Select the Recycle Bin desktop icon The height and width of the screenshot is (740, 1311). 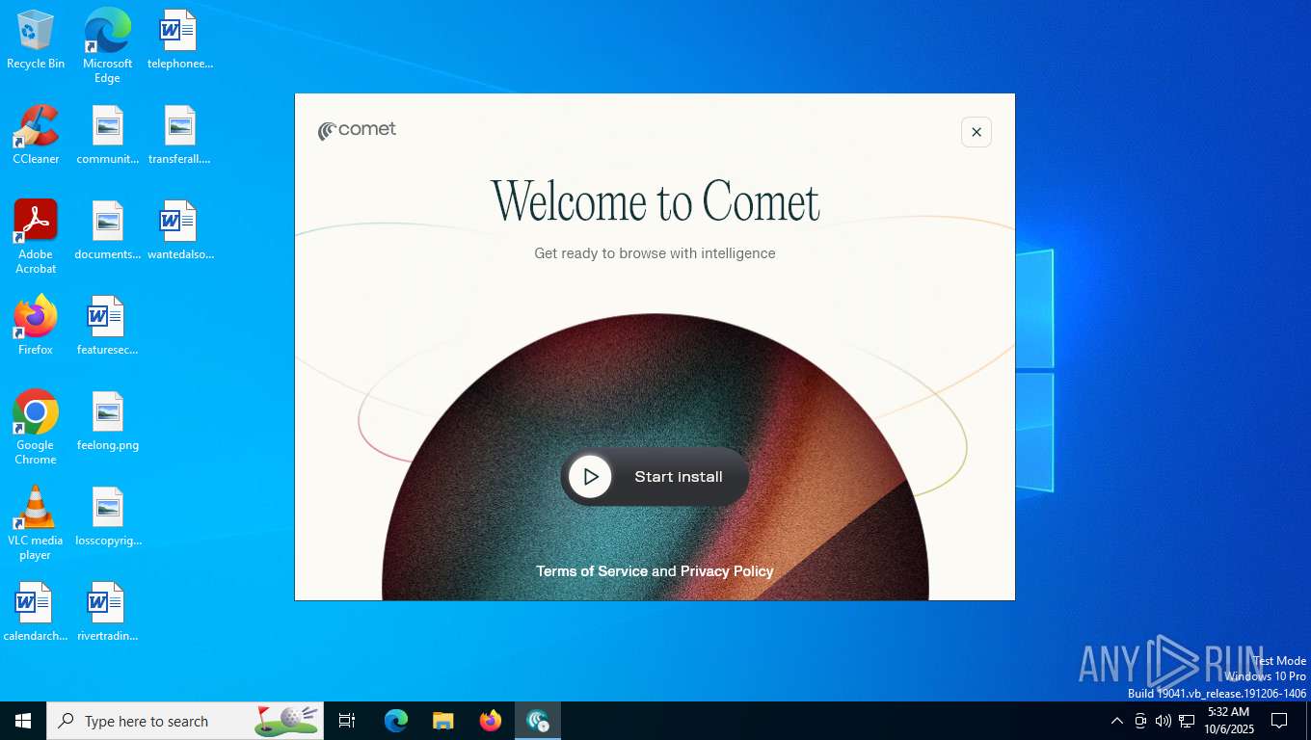click(36, 40)
